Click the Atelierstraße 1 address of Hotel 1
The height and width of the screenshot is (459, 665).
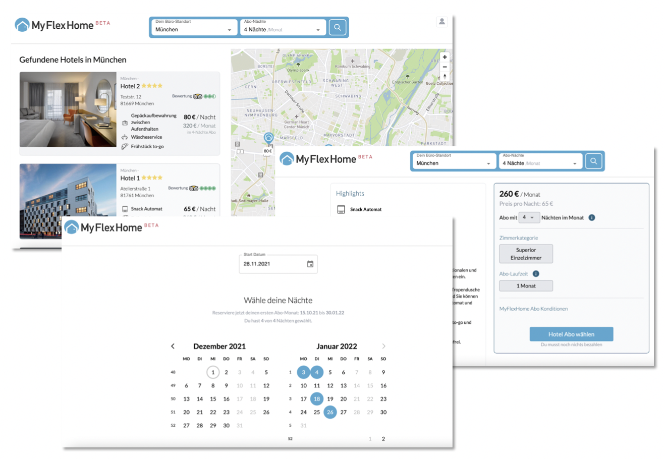coord(135,189)
